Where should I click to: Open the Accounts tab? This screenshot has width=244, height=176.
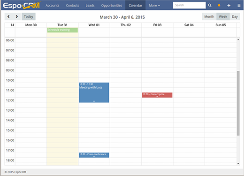53,6
